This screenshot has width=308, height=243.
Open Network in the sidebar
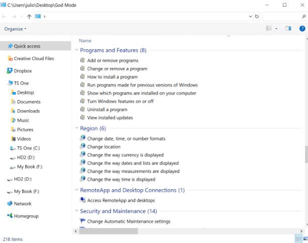coord(23,204)
